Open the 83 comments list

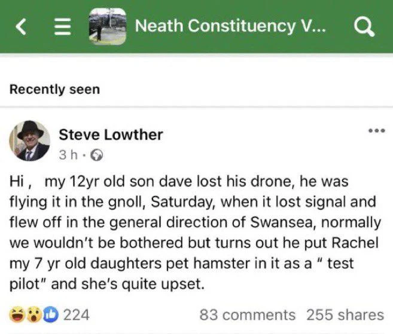tap(247, 315)
